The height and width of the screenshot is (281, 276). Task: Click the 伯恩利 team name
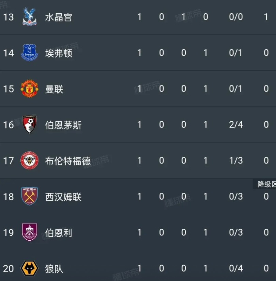(59, 233)
